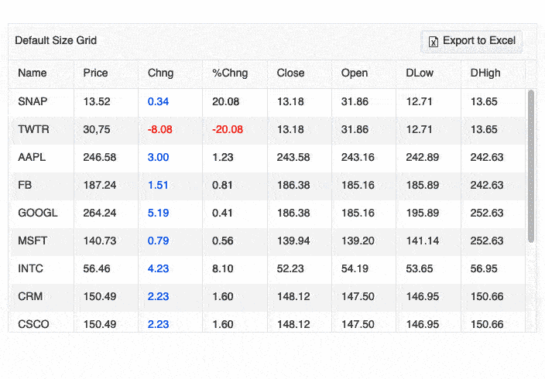Image resolution: width=545 pixels, height=379 pixels.
Task: Click the blue 0.79 change value
Action: (158, 241)
